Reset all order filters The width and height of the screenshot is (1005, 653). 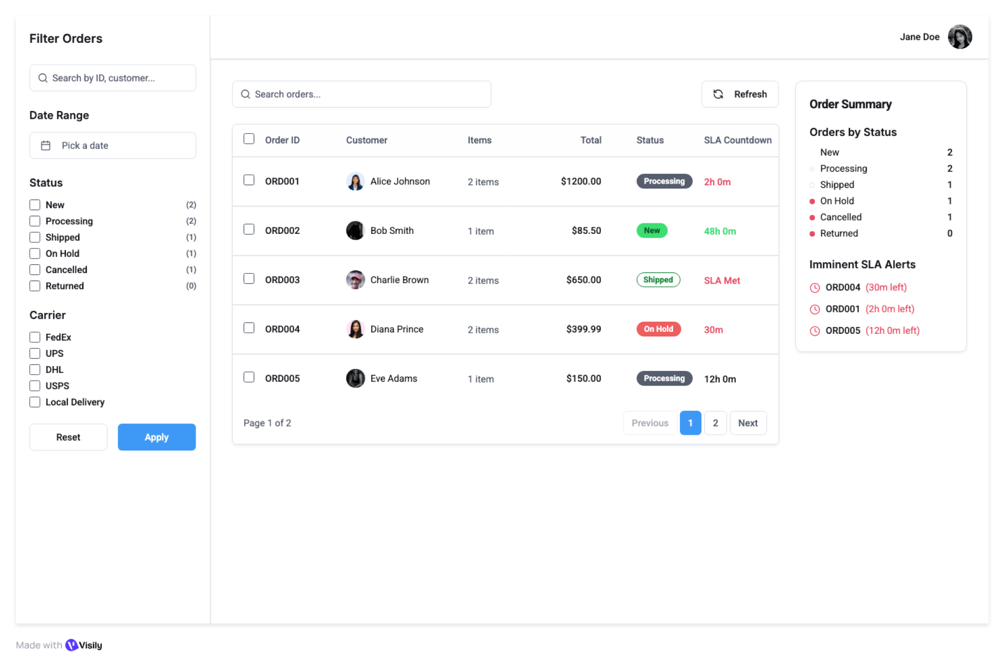click(68, 437)
